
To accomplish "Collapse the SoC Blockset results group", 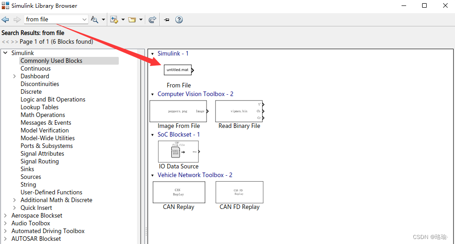I will tap(152, 135).
